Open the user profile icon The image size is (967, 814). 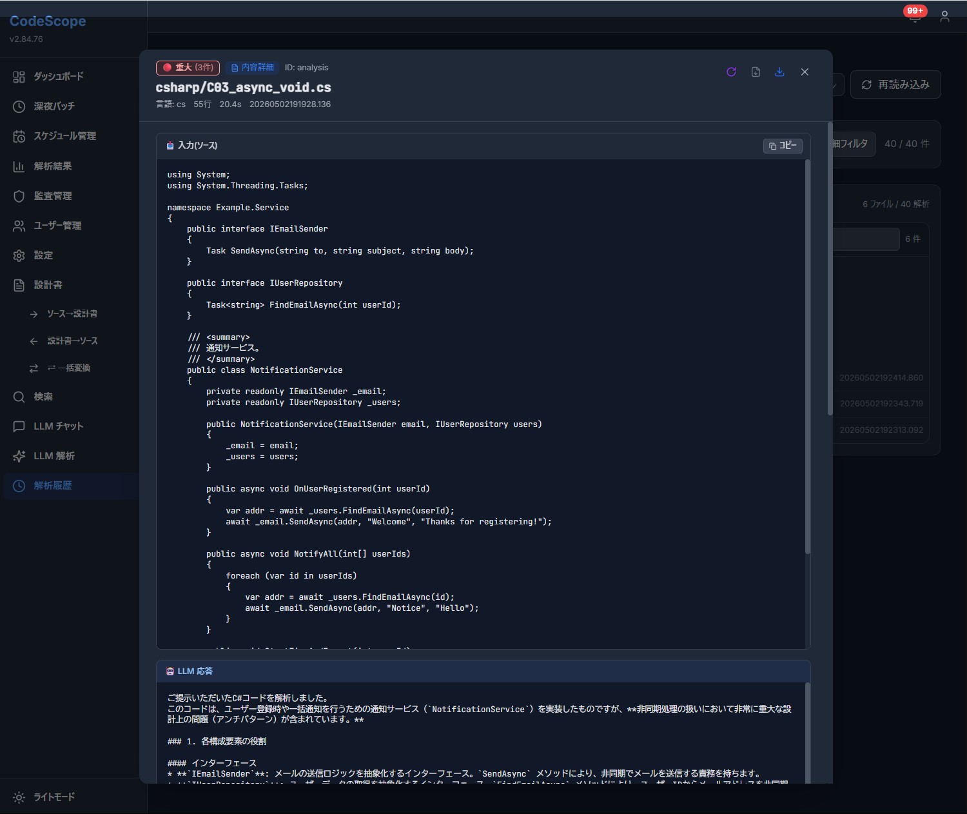(944, 17)
